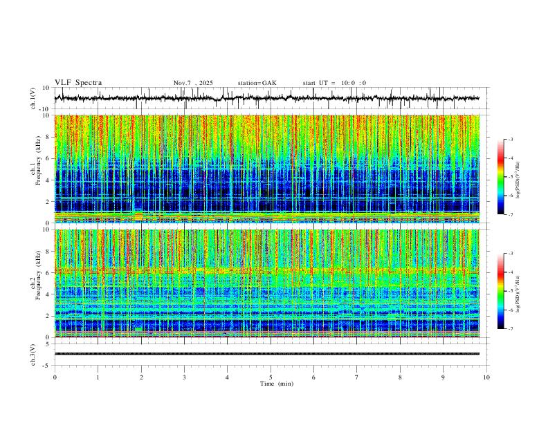548x423 pixels.
Task: Click time axis tick label "7"
Action: pos(357,377)
